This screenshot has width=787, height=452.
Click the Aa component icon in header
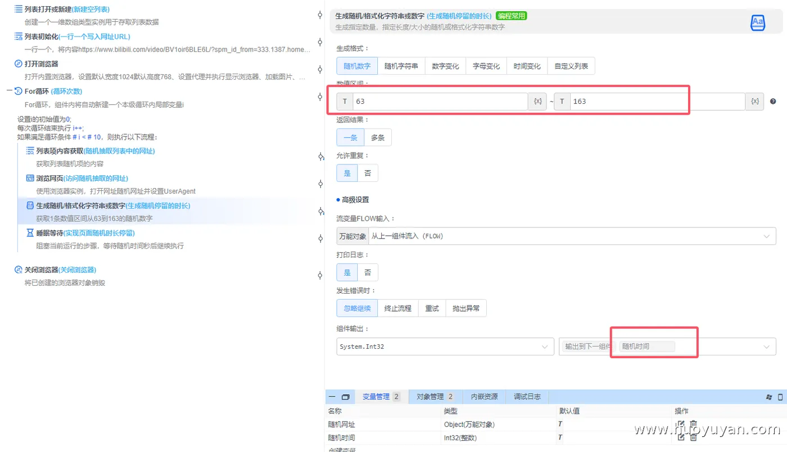(758, 22)
